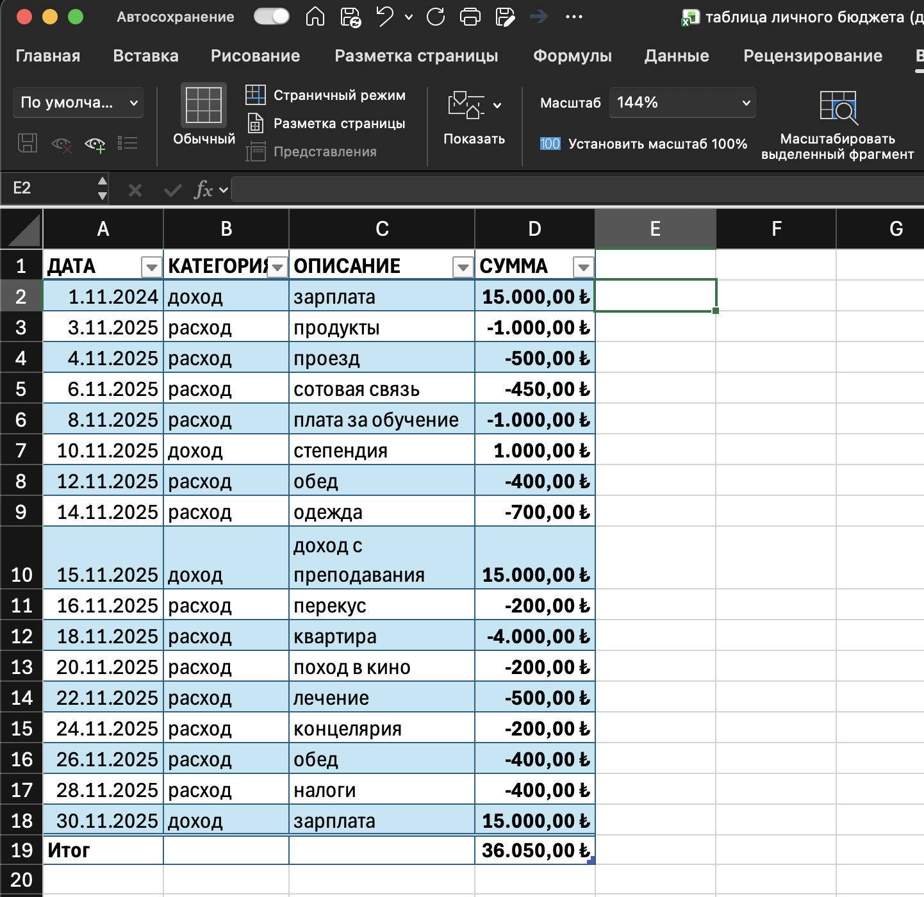Screen dimensions: 924x897
Task: Click the cell containing 'степендия'
Action: (x=381, y=450)
